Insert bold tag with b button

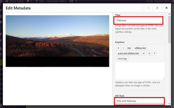point(118,48)
